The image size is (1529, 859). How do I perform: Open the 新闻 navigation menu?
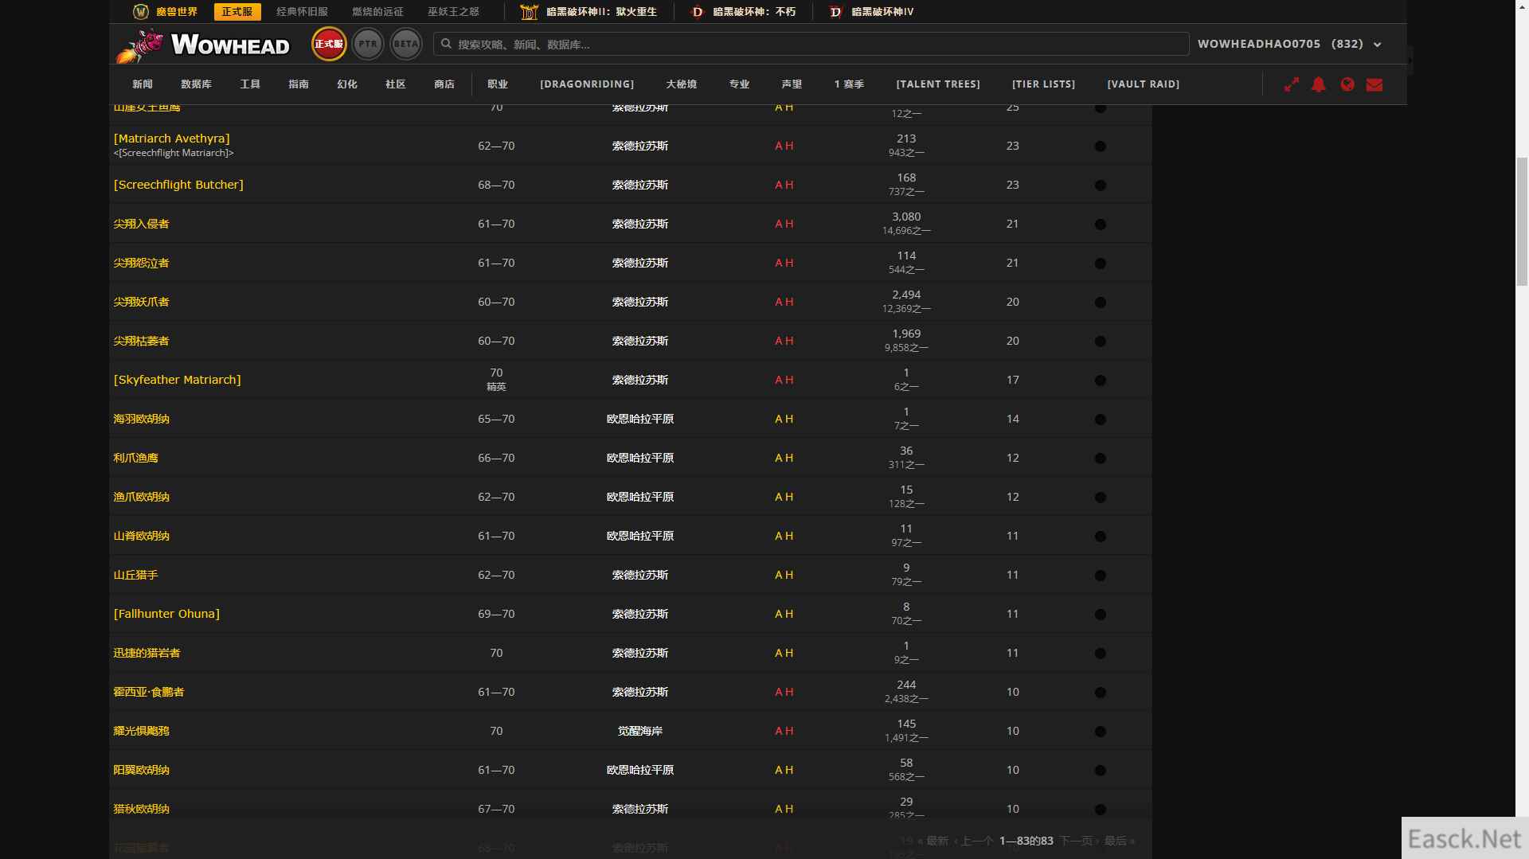coord(143,84)
